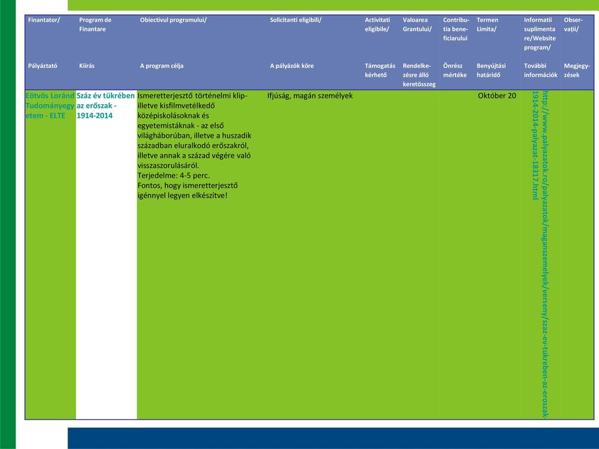Click the 'További információk' label
This screenshot has width=599, height=449.
[x=540, y=70]
